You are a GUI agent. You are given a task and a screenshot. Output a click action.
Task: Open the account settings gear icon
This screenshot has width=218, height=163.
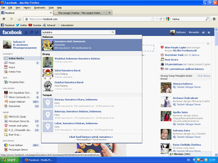209,32
